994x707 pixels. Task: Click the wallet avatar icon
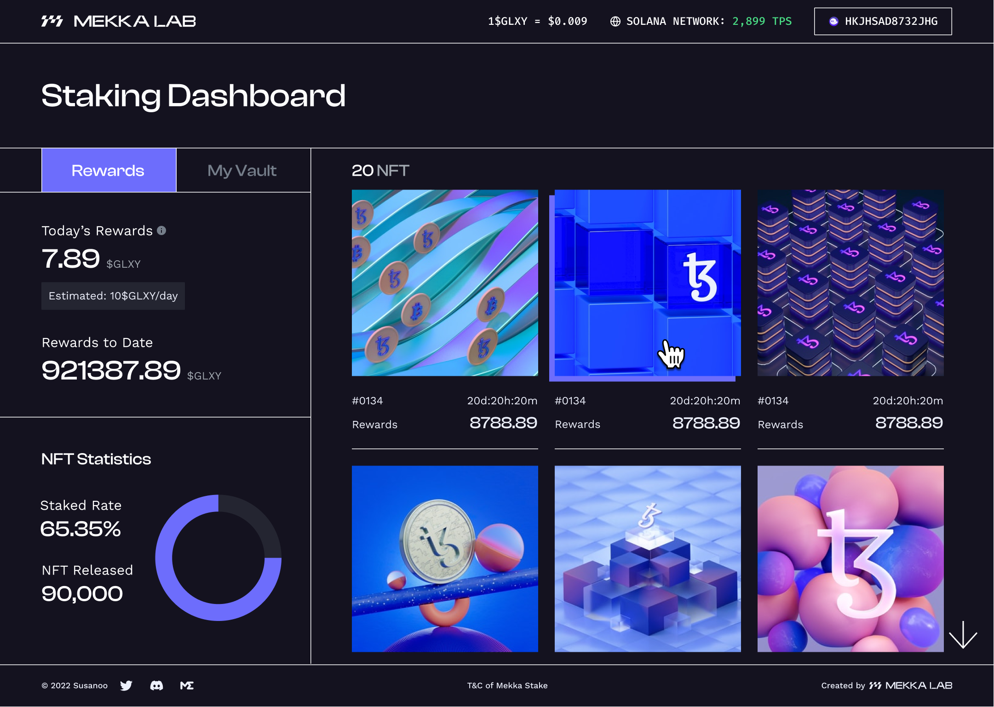833,22
